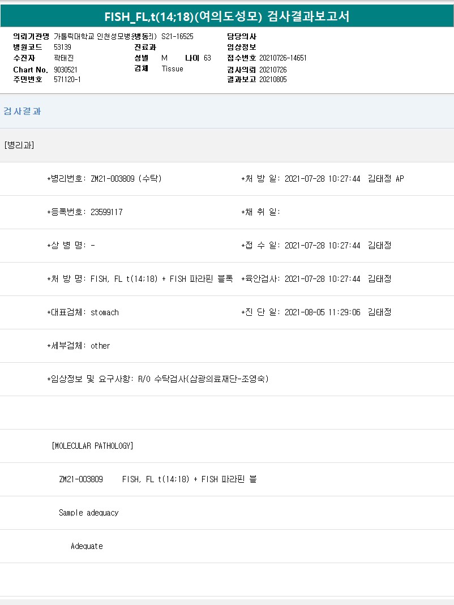Click the 대표검체 stomach value
454x605 pixels.
click(x=105, y=312)
